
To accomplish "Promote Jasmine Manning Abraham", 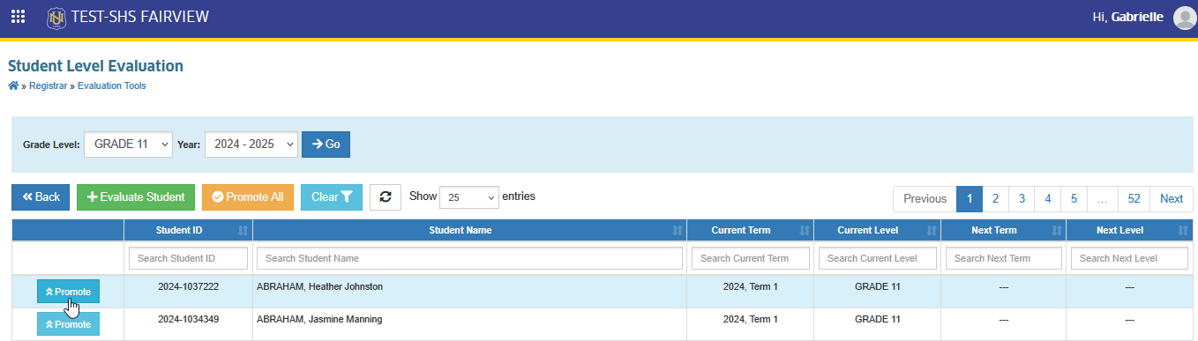I will (68, 324).
